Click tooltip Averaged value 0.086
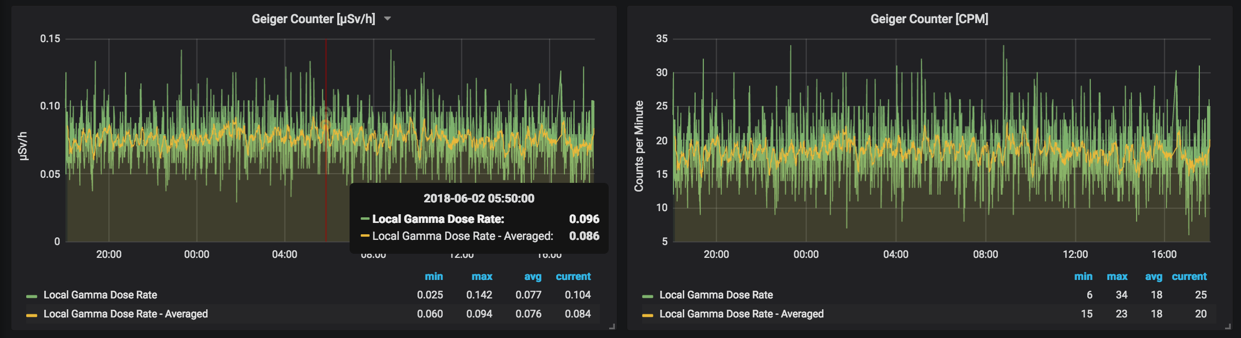The image size is (1241, 338). (x=584, y=236)
